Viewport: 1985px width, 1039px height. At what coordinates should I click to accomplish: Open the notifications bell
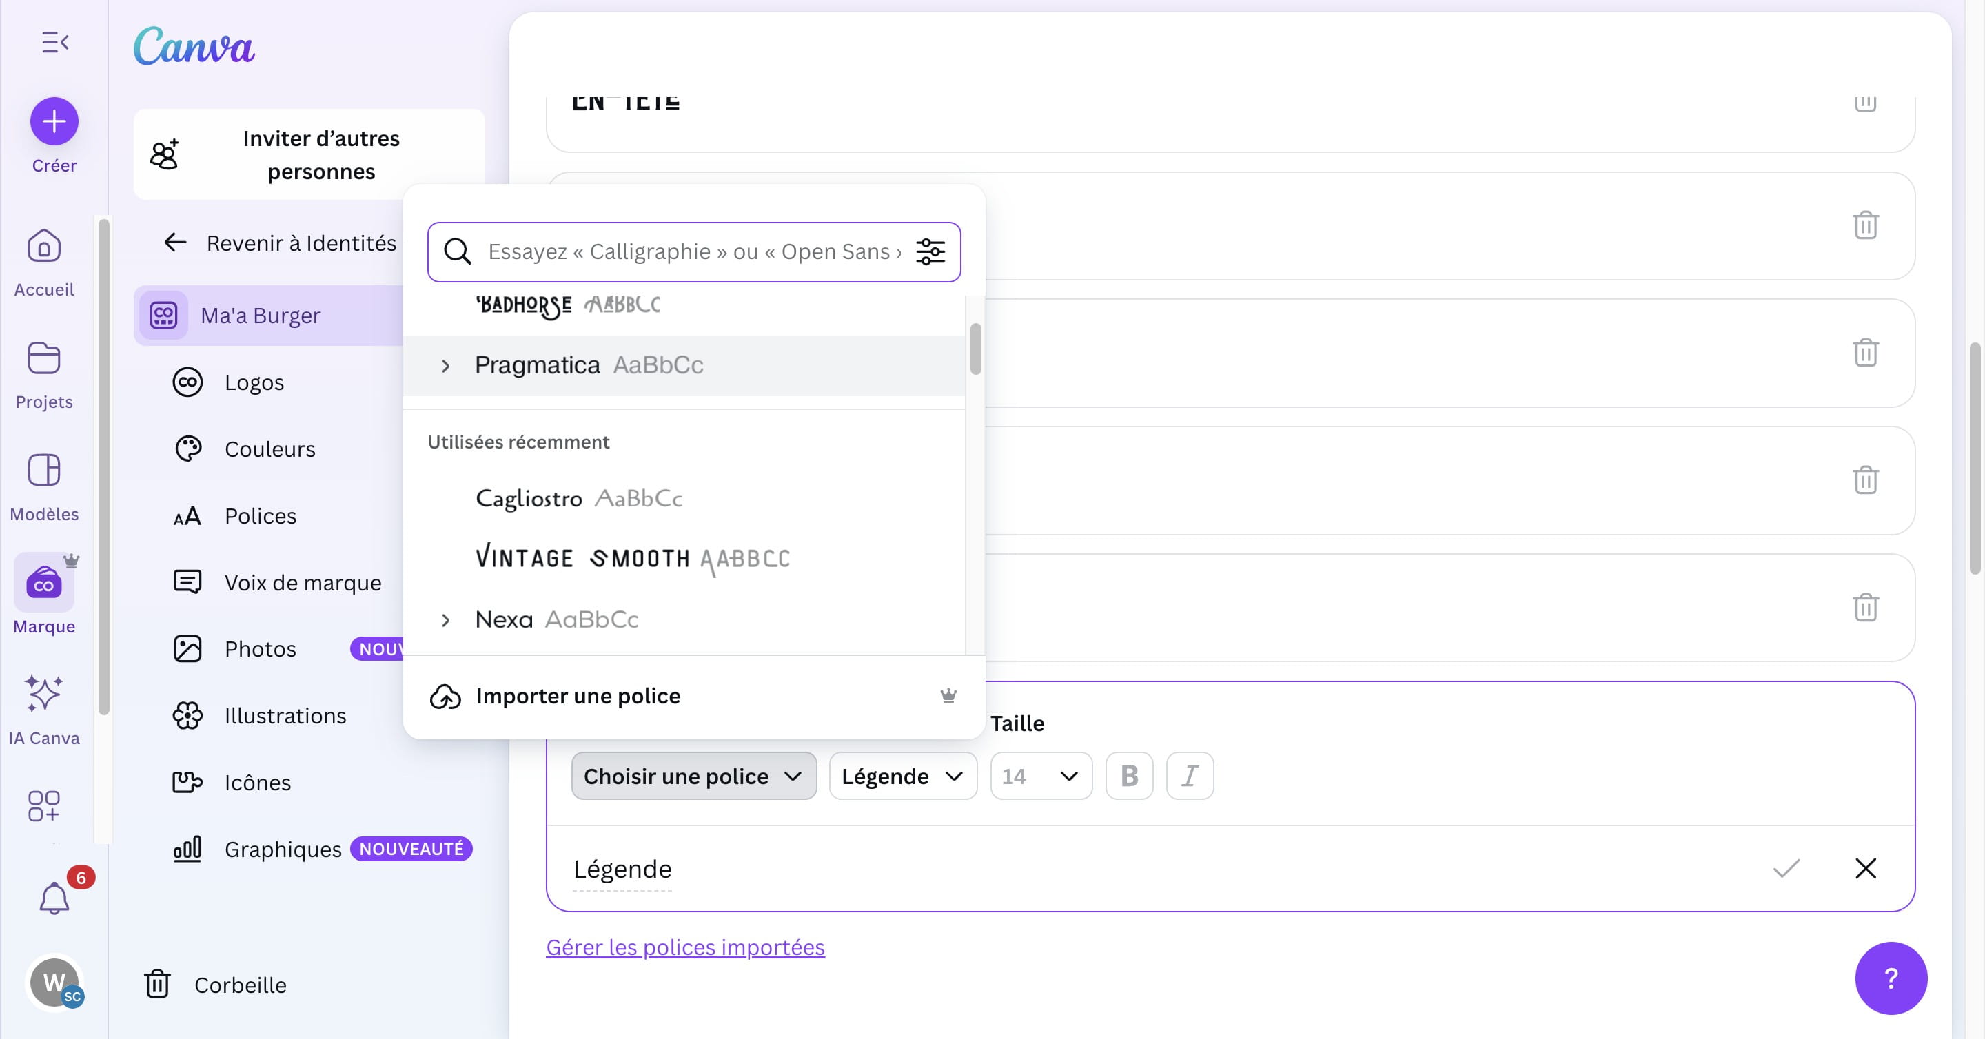(54, 896)
